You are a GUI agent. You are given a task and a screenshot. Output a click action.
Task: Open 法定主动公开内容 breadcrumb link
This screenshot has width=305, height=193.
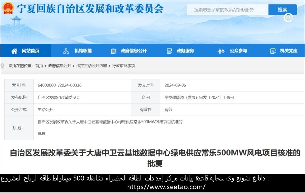point(91,66)
